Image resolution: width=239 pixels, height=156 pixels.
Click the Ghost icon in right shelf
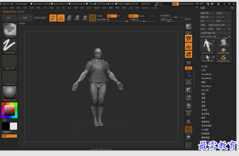189,130
